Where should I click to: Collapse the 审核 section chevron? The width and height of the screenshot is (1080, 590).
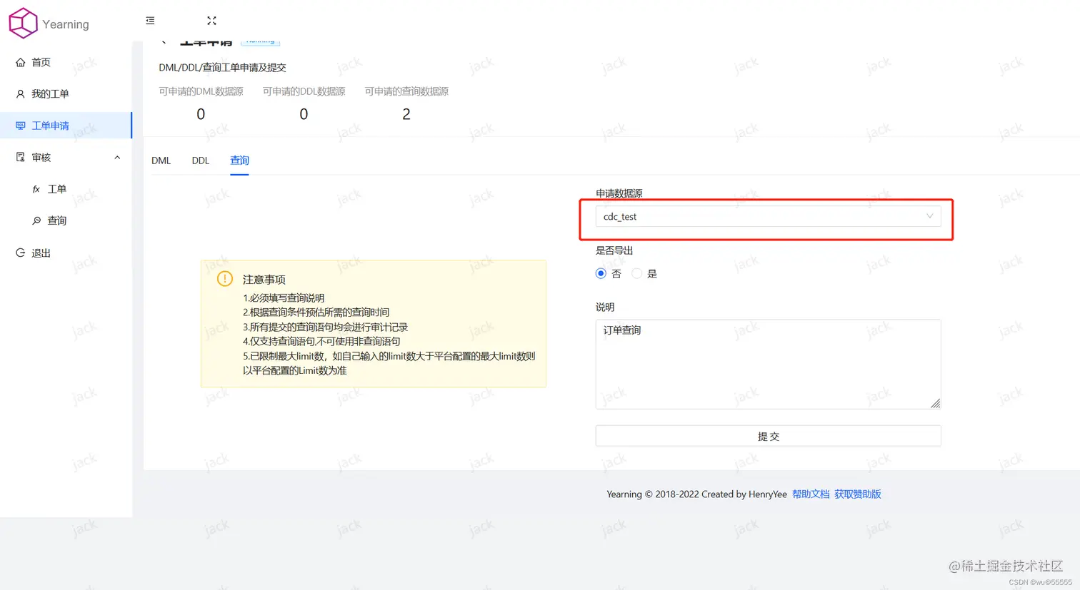pyautogui.click(x=117, y=156)
